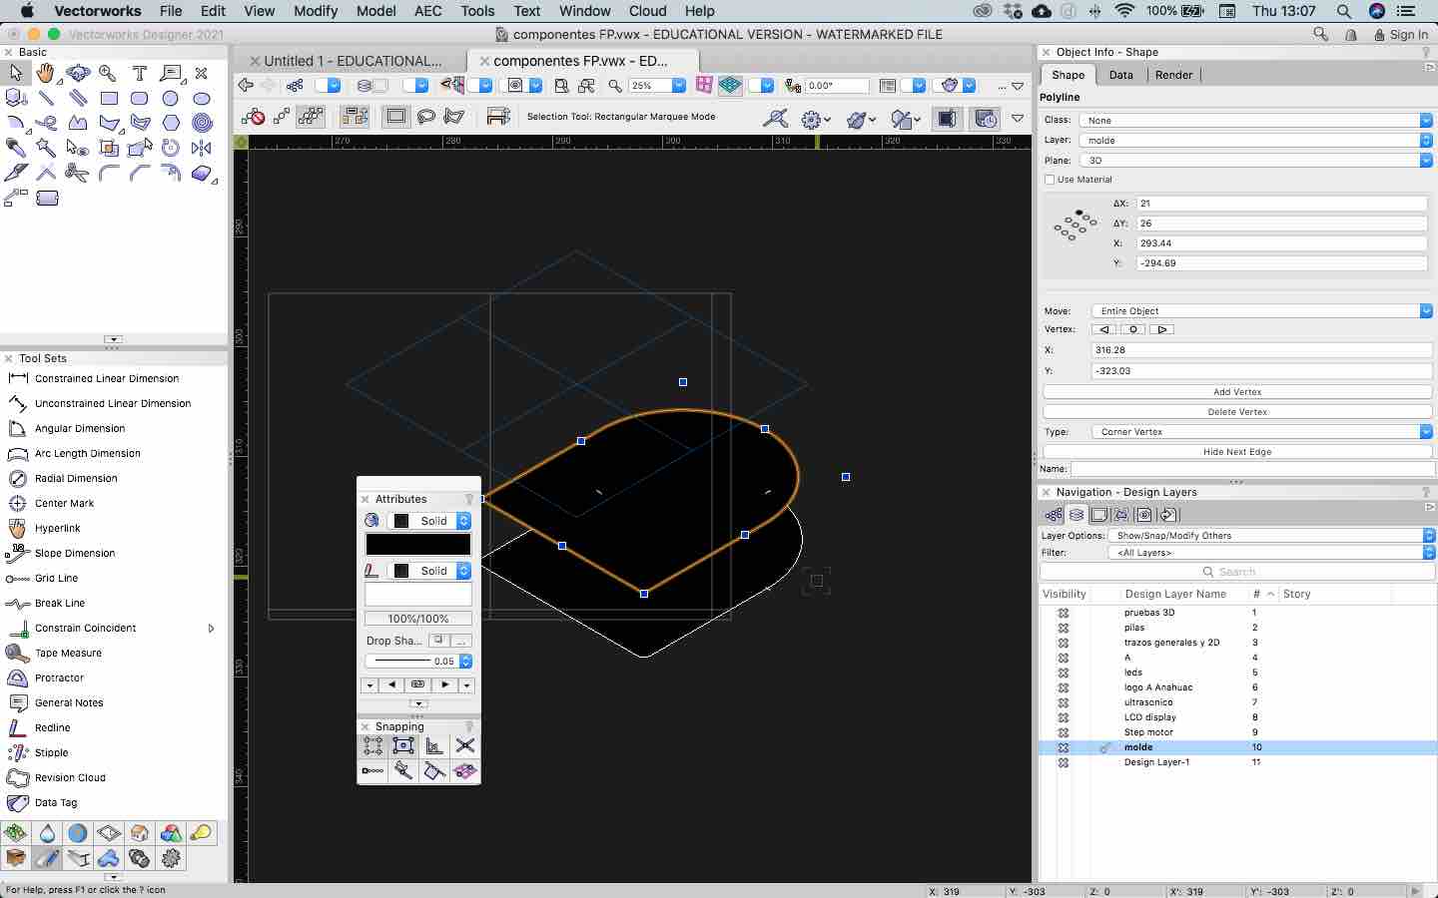Toggle visibility of LCD display layer

1064,717
